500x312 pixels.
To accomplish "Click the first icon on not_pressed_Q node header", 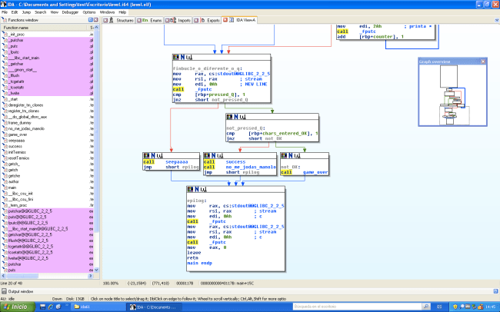I will pyautogui.click(x=228, y=117).
